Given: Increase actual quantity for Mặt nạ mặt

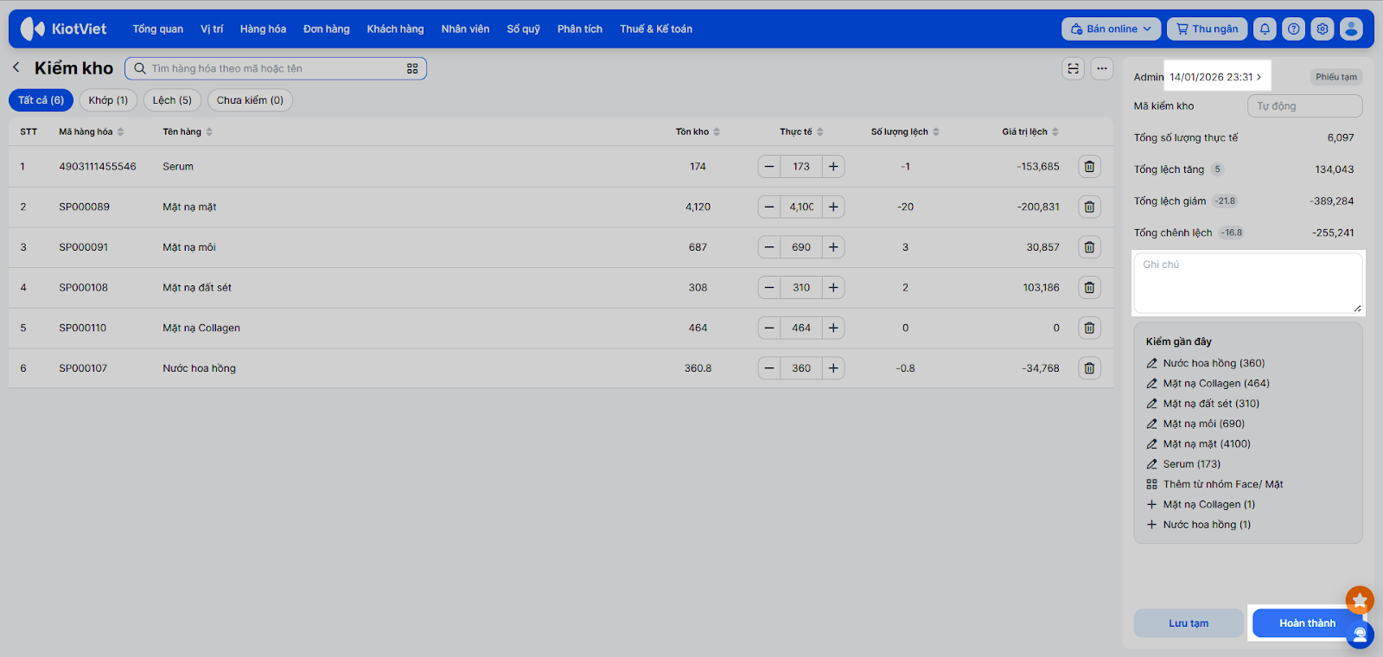Looking at the screenshot, I should [x=833, y=207].
